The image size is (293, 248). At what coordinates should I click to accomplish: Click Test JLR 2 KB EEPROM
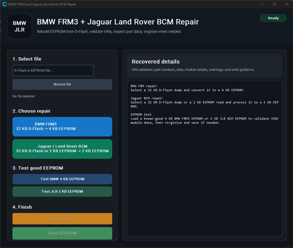[62, 192]
